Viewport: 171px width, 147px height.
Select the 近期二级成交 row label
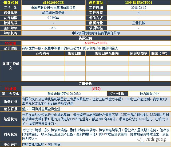[x=11, y=66]
